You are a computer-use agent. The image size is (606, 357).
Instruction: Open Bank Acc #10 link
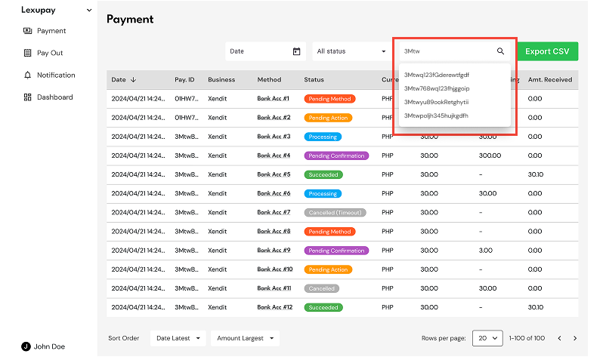point(275,269)
